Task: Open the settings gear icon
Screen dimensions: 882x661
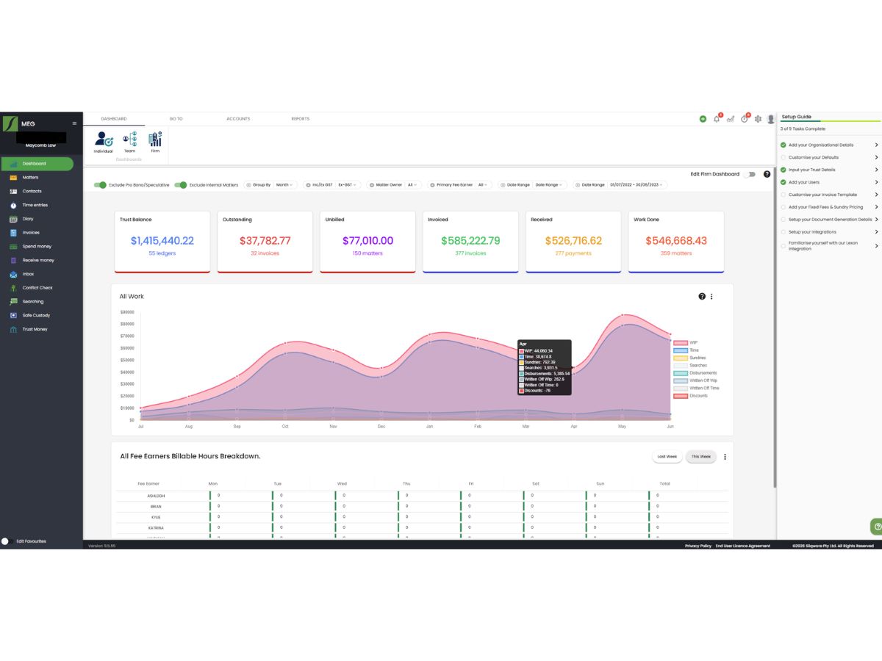Action: pos(758,119)
